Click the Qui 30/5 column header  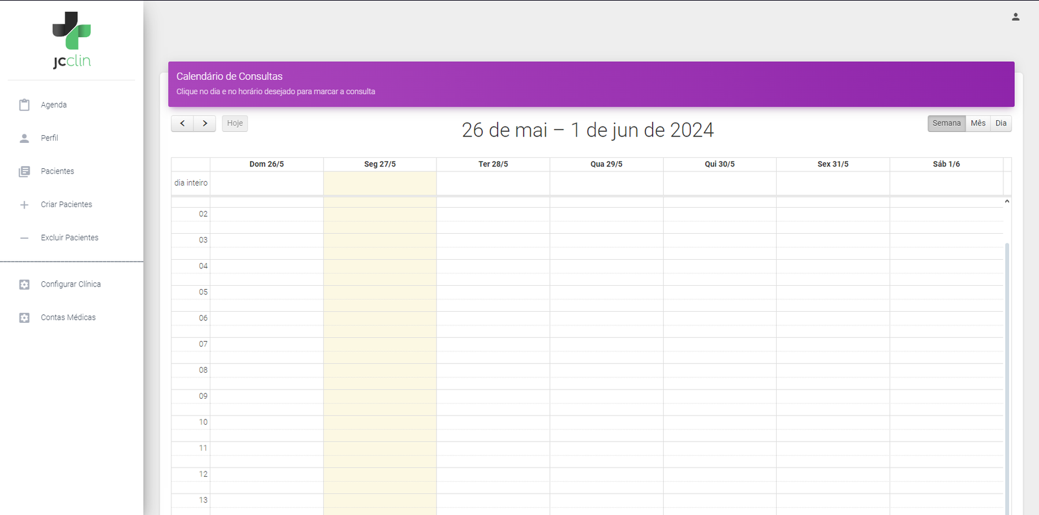[x=720, y=164]
